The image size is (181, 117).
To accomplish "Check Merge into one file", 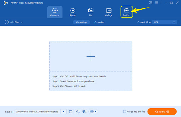I will point(125,112).
